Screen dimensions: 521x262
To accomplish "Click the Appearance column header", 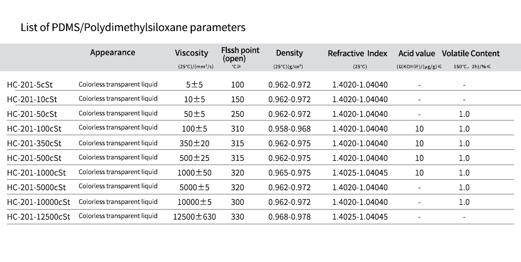I will [112, 52].
